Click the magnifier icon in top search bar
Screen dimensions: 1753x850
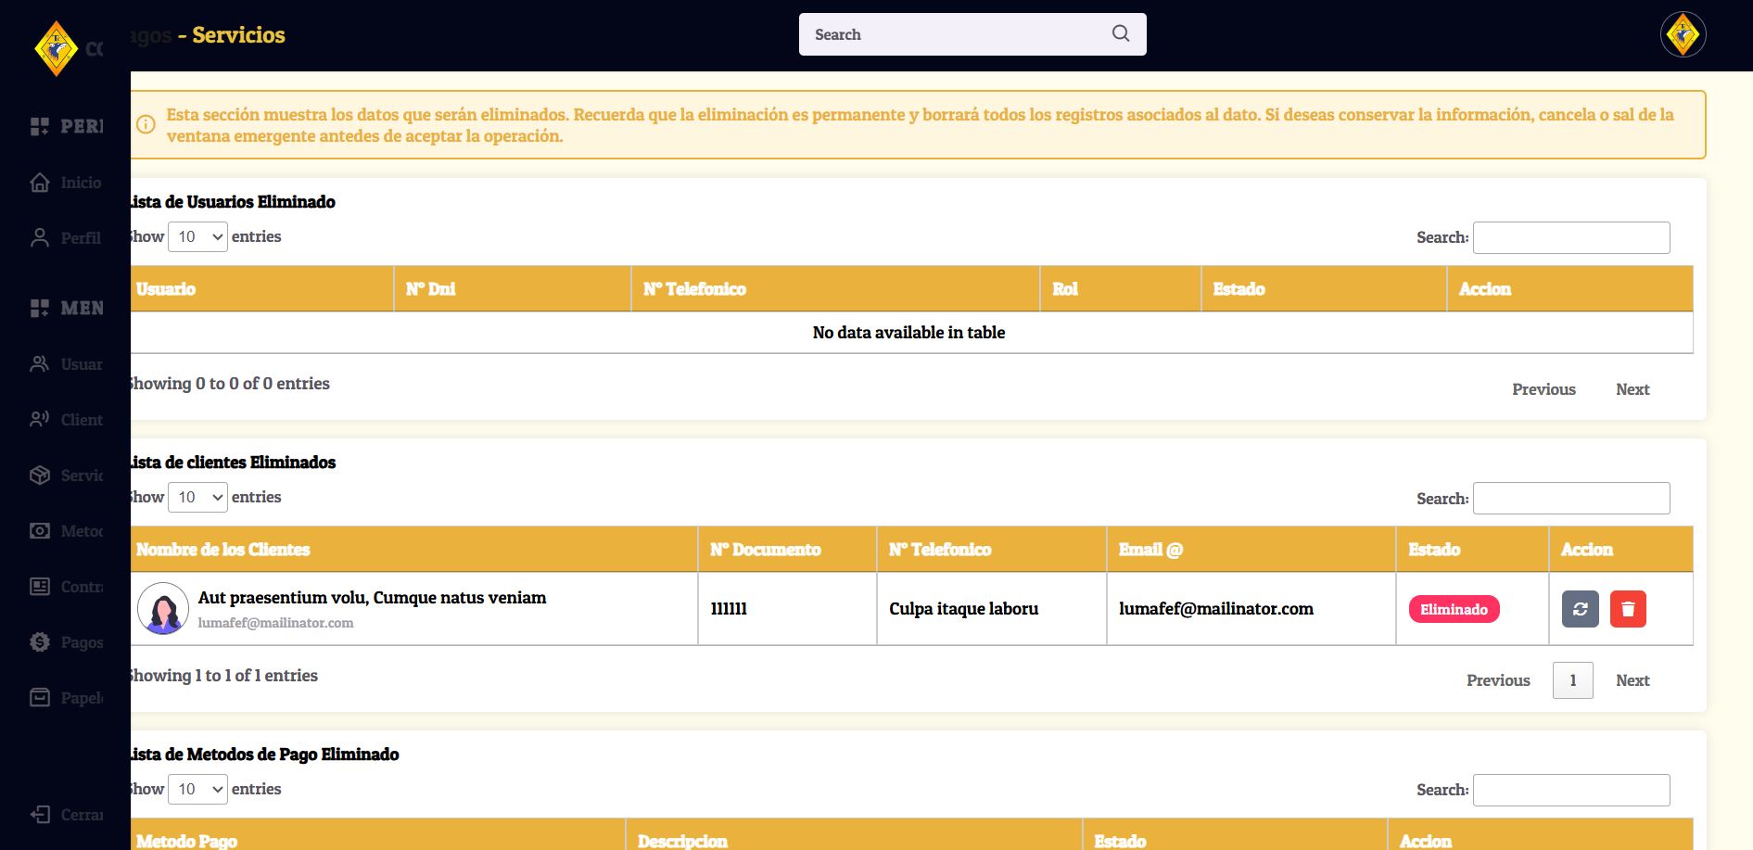coord(1120,34)
